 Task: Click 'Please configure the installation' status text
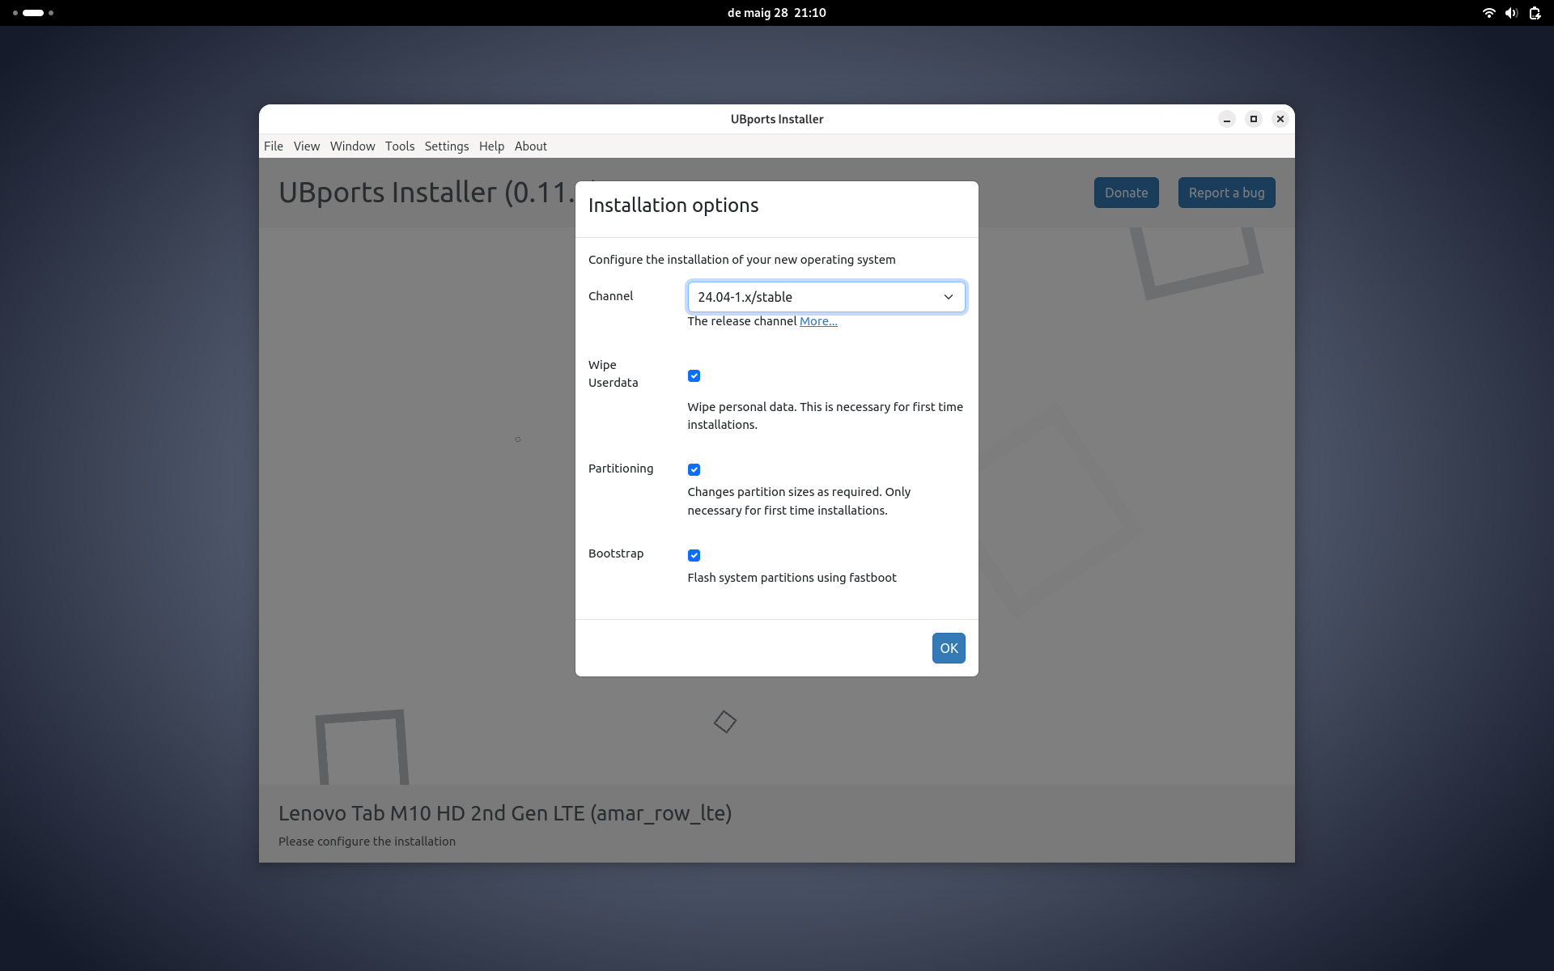[367, 842]
